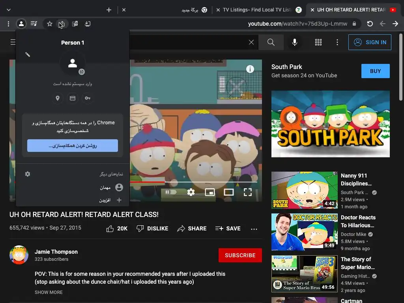Turn on sync blue button
This screenshot has height=303, width=404.
[x=73, y=146]
